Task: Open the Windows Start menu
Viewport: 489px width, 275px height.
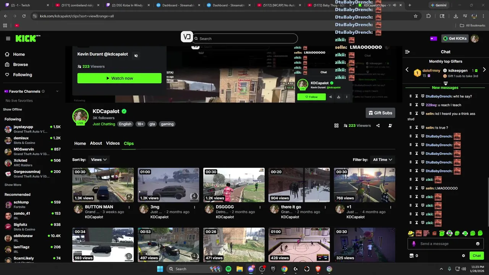Action: (160, 269)
